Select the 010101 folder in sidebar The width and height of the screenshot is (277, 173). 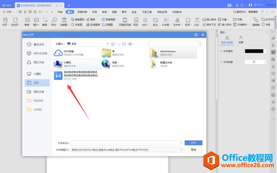pos(37,101)
